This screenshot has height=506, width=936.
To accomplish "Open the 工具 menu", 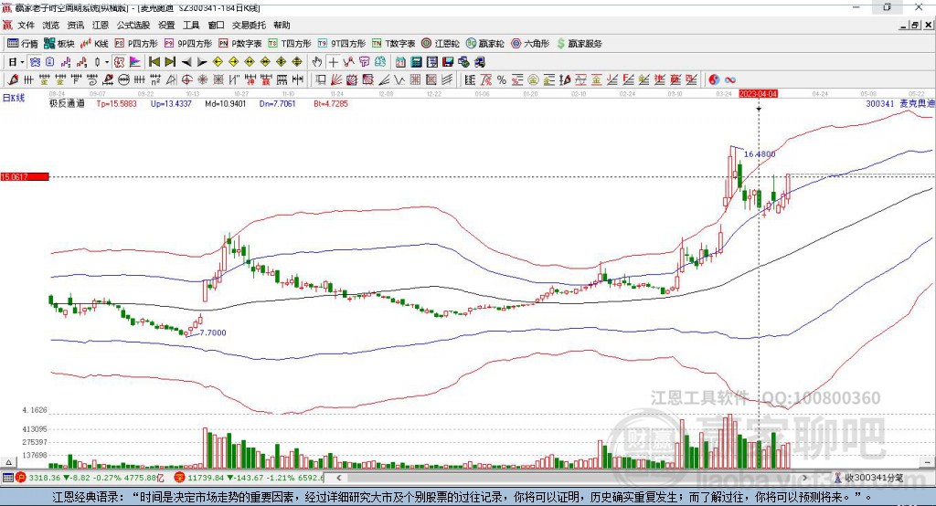I will [191, 25].
